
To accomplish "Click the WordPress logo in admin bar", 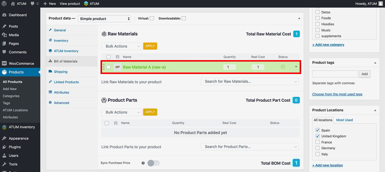I will pyautogui.click(x=4, y=4).
